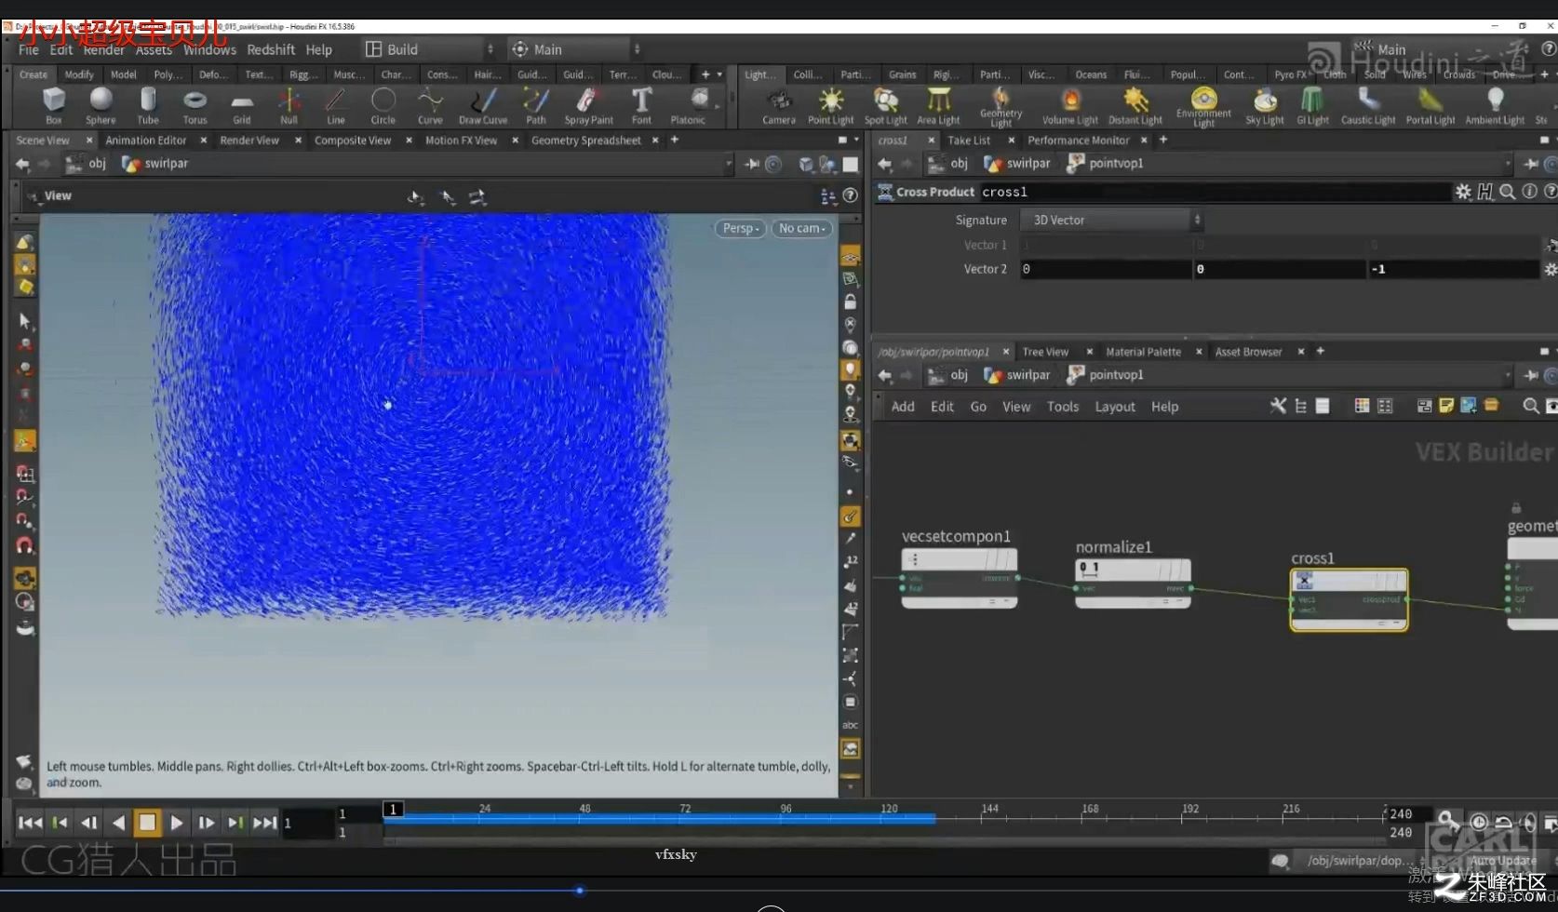Image resolution: width=1558 pixels, height=912 pixels.
Task: Select the Font shelf tool
Action: (x=641, y=105)
